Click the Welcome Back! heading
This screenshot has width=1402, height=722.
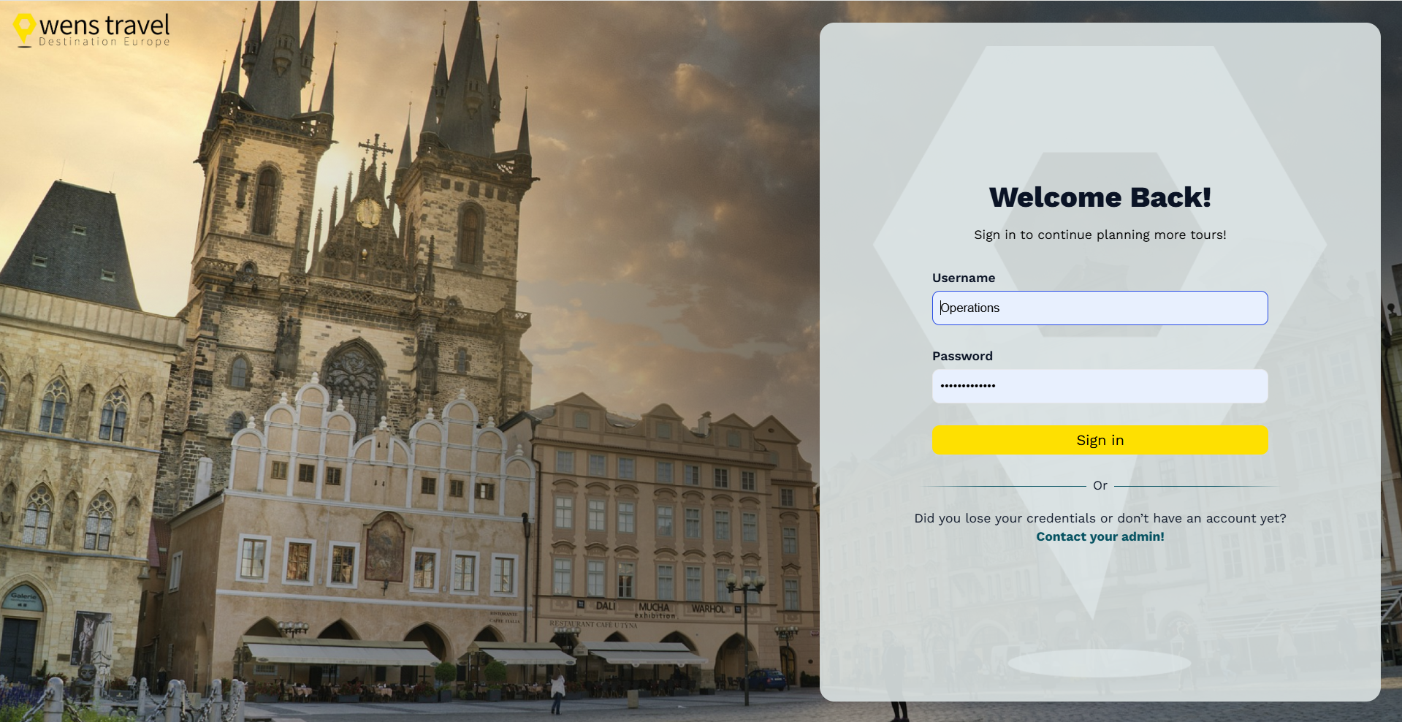click(1100, 197)
